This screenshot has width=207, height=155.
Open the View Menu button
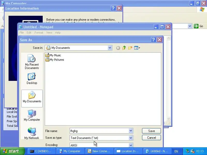point(137,48)
